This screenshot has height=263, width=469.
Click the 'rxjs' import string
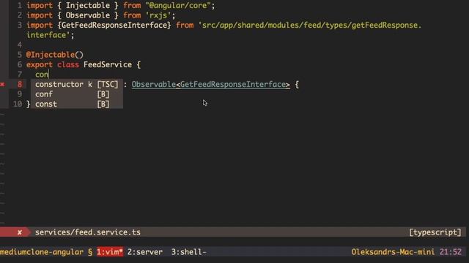158,15
